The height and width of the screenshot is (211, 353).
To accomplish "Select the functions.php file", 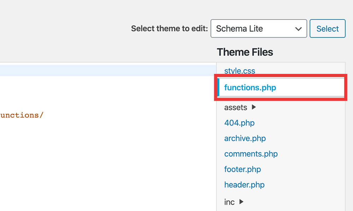I will click(250, 88).
